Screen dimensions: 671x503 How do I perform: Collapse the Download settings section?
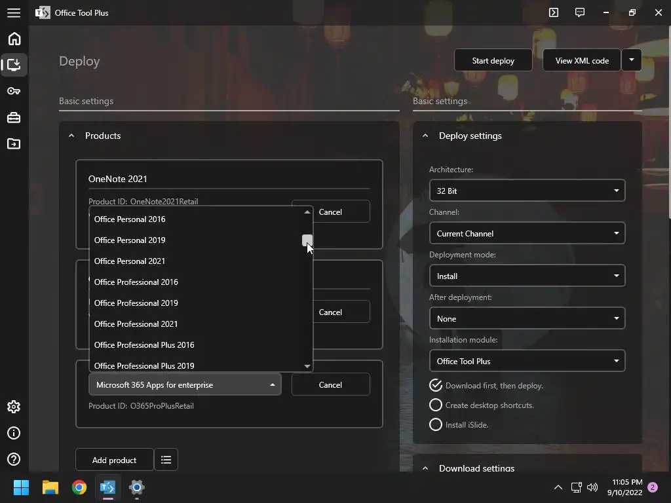point(425,468)
